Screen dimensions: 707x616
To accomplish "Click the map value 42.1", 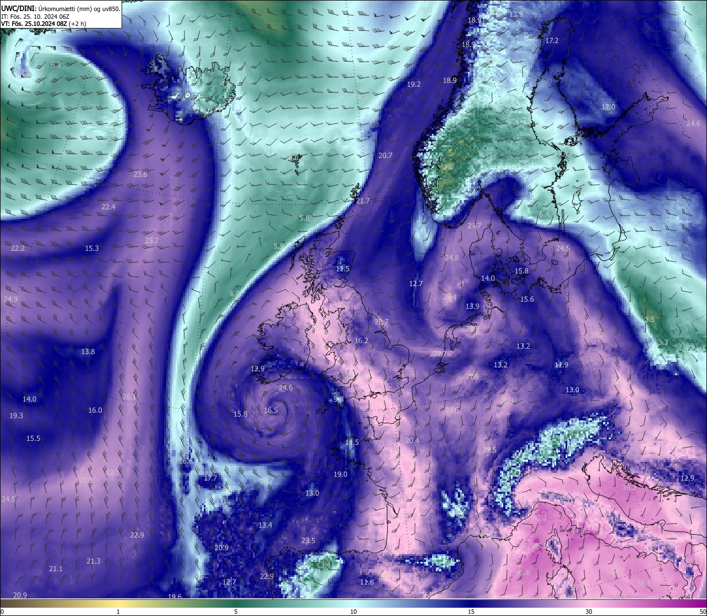I will point(540,518).
